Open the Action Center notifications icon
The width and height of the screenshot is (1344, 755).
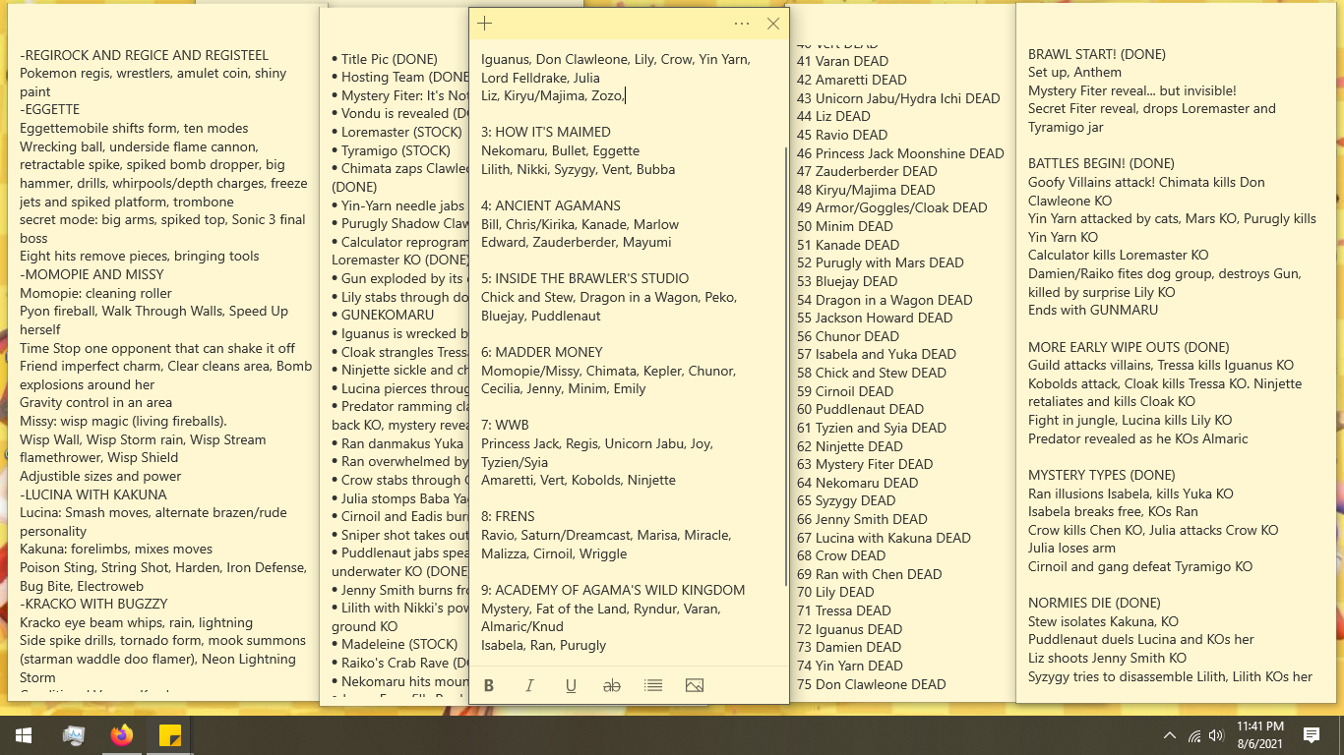[1311, 735]
